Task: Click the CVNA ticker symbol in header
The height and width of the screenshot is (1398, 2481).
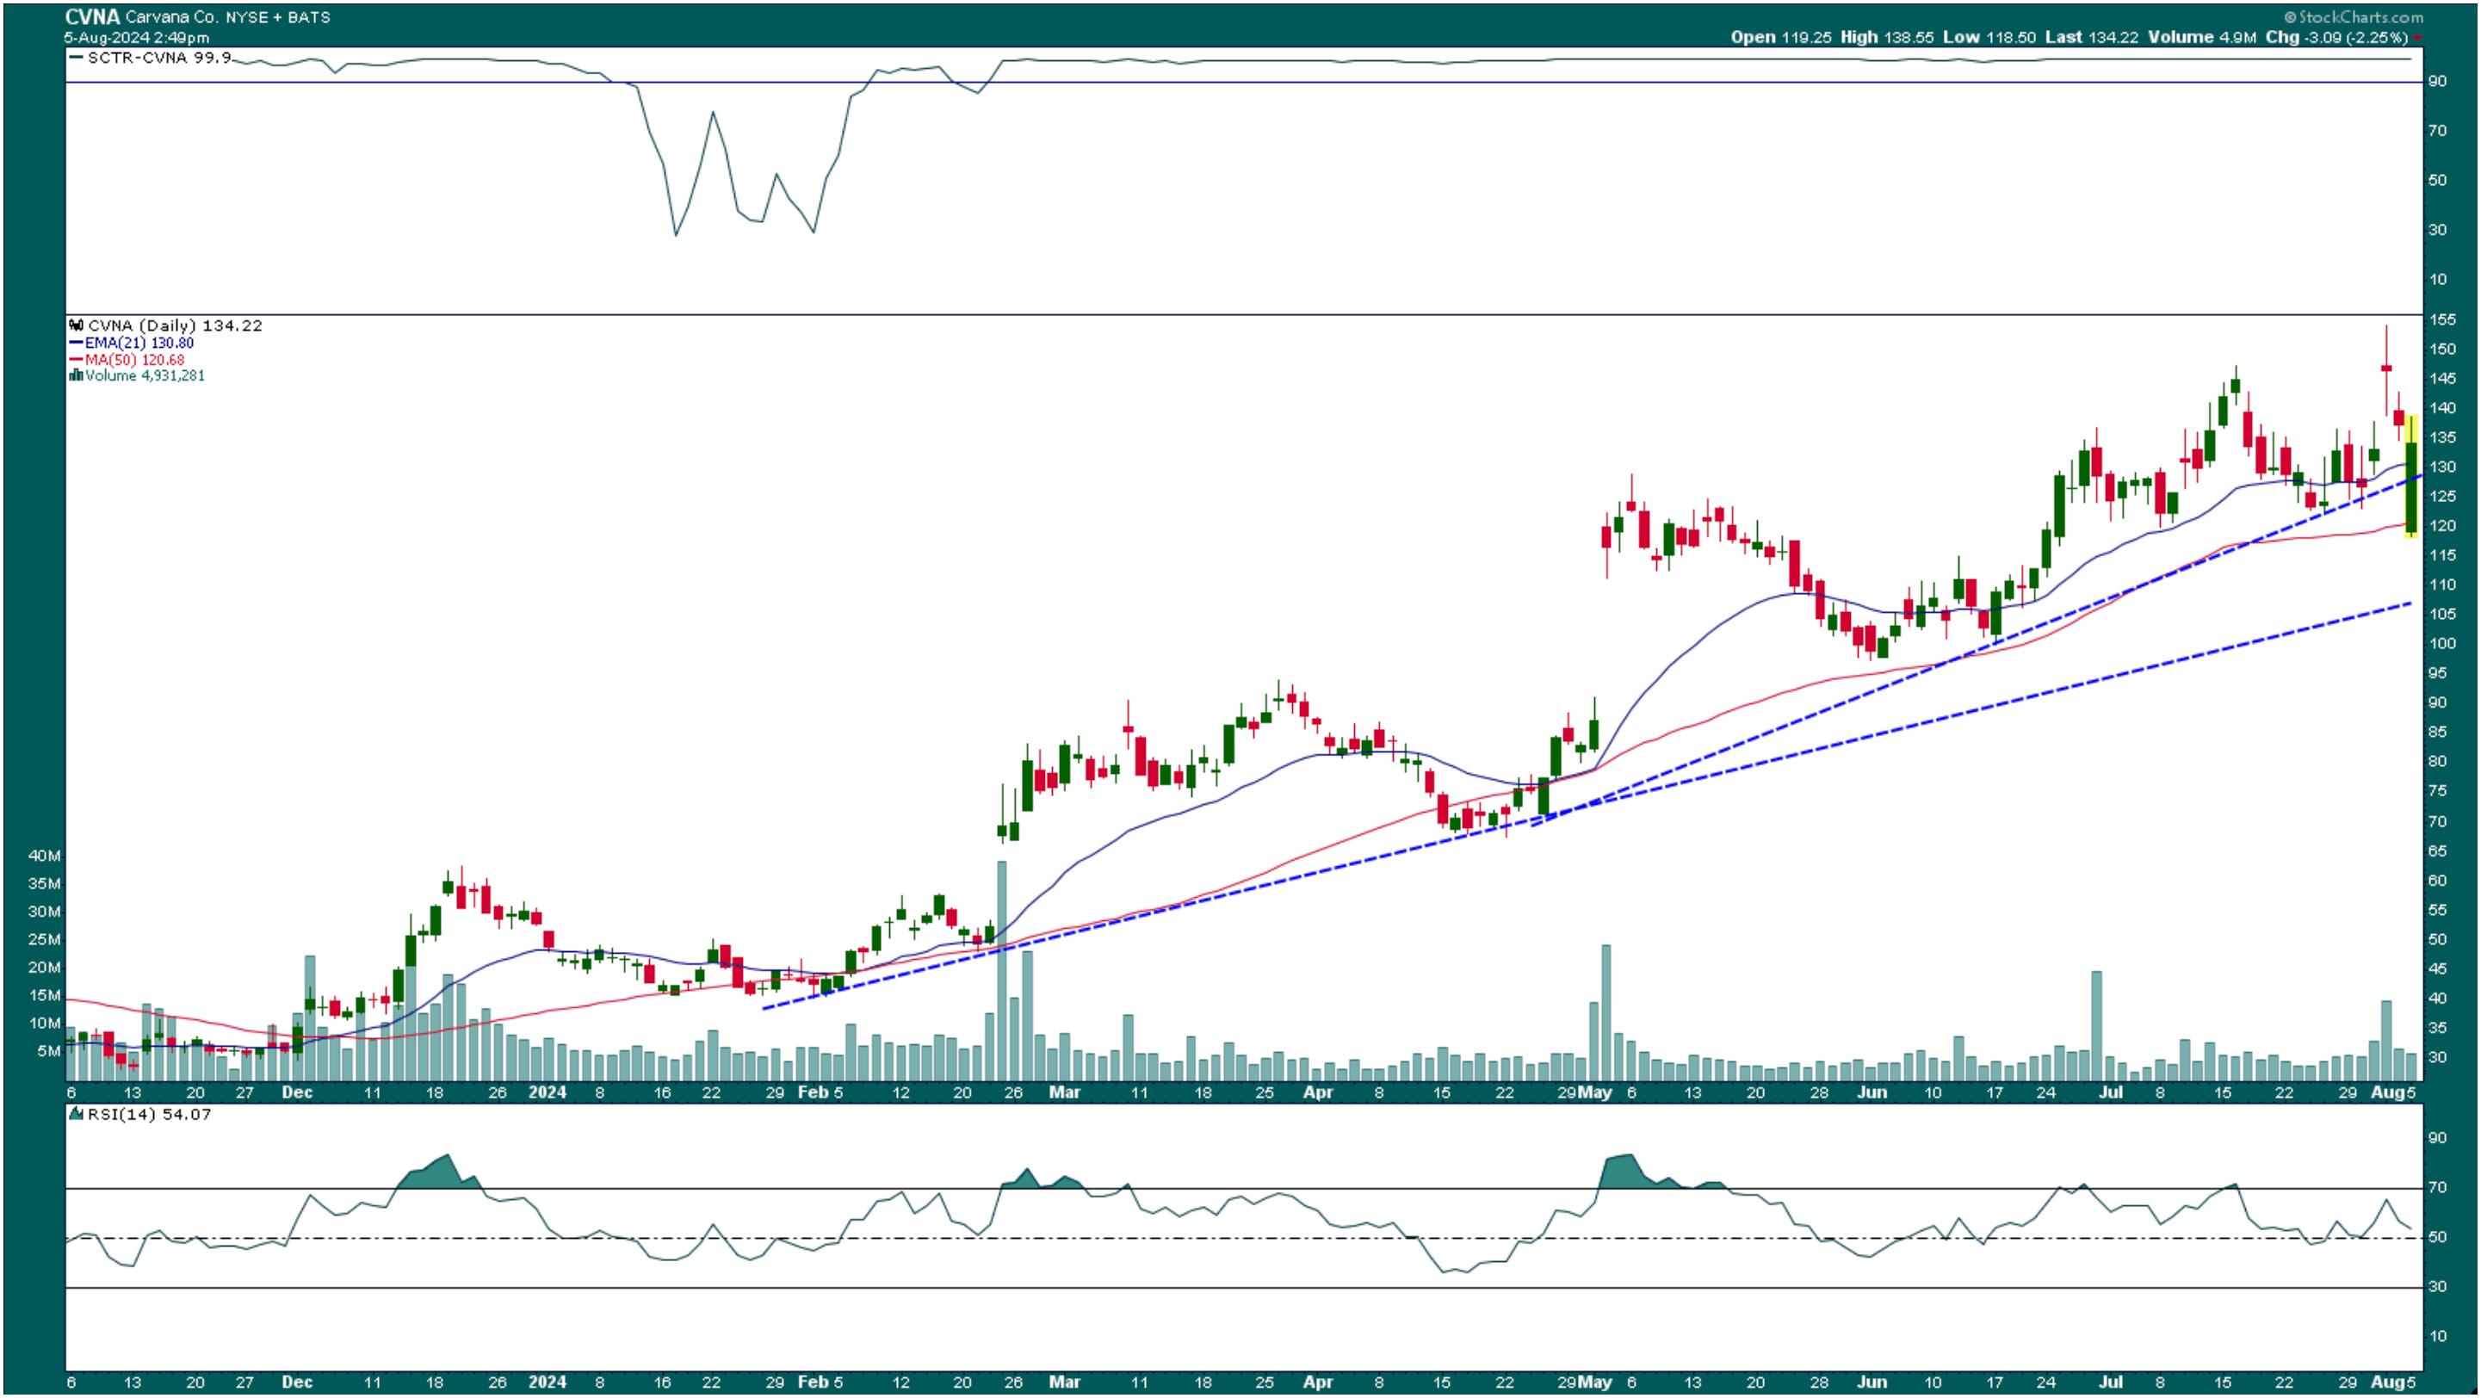Action: click(x=91, y=17)
